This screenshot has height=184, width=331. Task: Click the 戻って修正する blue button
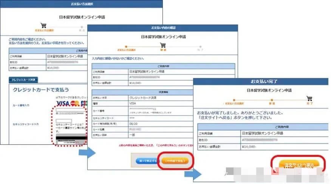pyautogui.click(x=148, y=161)
